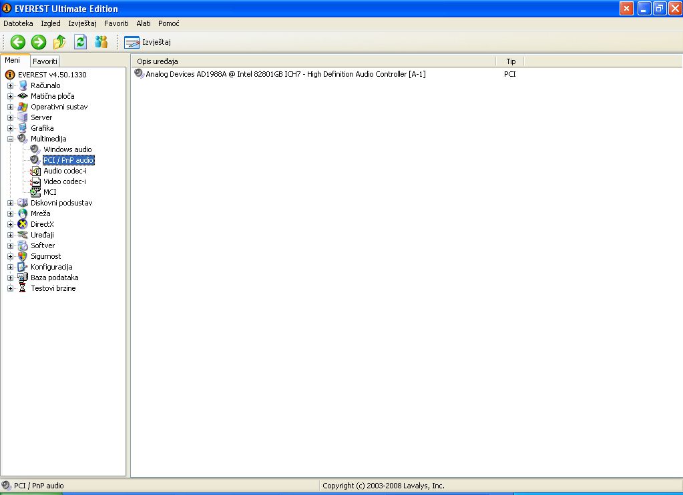Screen dimensions: 683x495
Task: Click the Računalo computer icon
Action: (x=23, y=85)
